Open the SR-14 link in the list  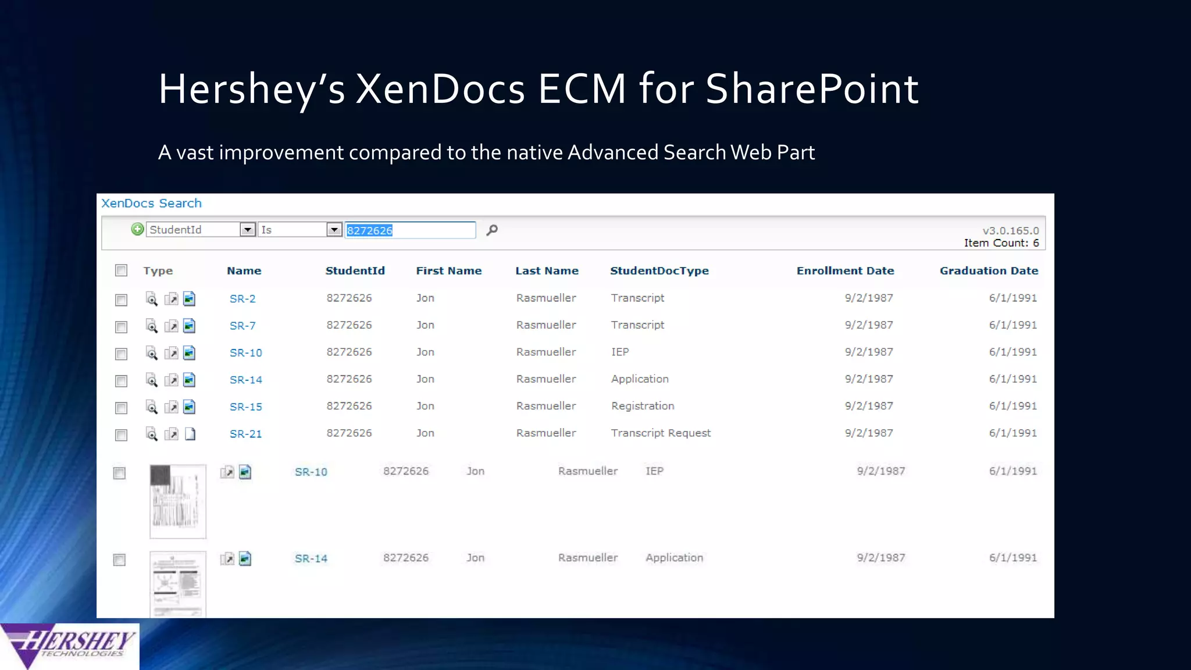click(x=245, y=380)
